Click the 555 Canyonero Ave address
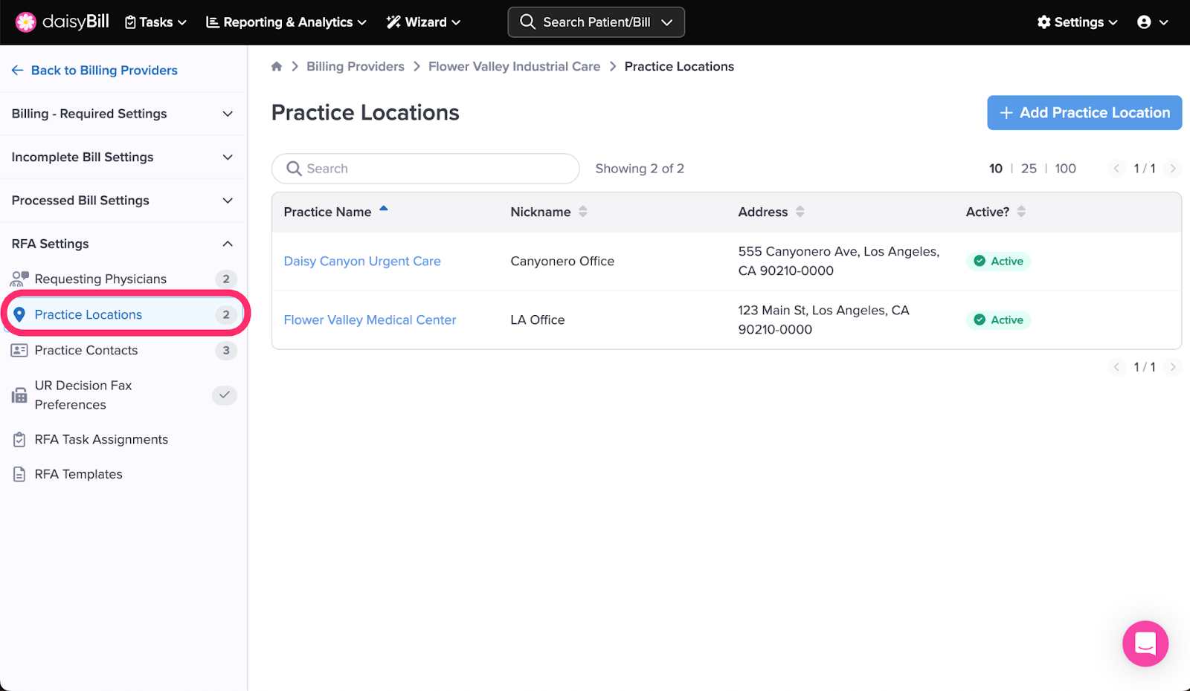1190x691 pixels. pyautogui.click(x=839, y=261)
